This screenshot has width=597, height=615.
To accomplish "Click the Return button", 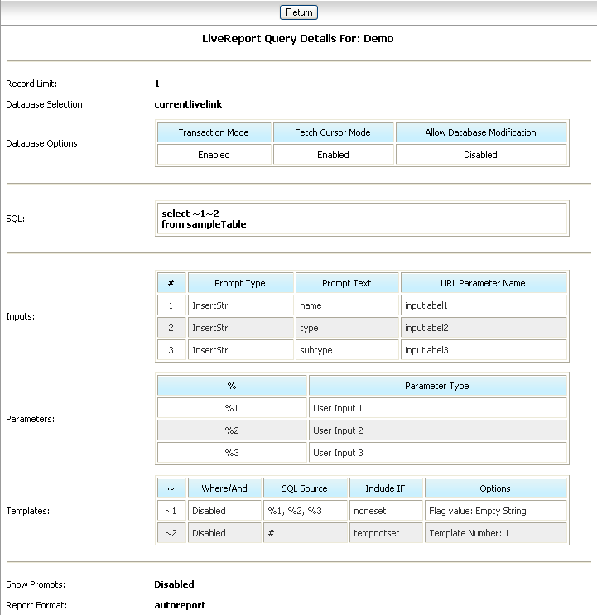I will [x=299, y=12].
